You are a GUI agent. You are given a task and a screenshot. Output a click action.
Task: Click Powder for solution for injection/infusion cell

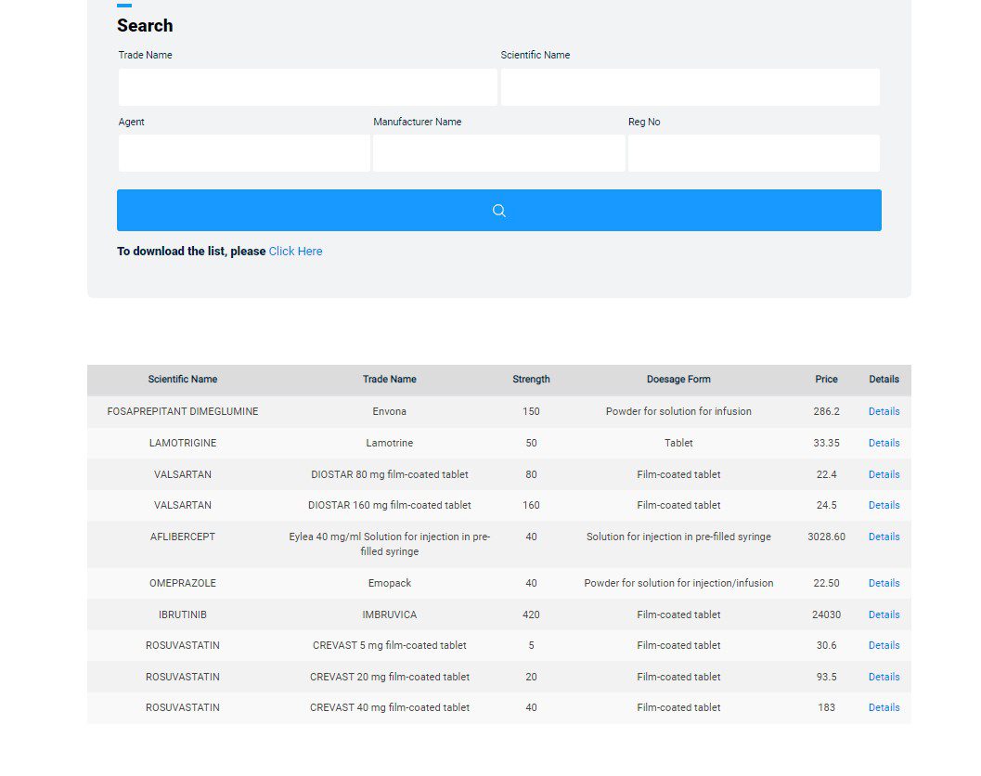click(678, 583)
